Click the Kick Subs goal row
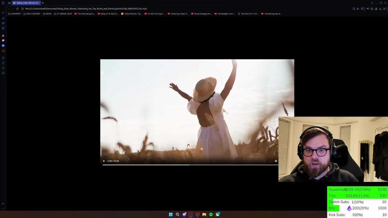 [358, 215]
